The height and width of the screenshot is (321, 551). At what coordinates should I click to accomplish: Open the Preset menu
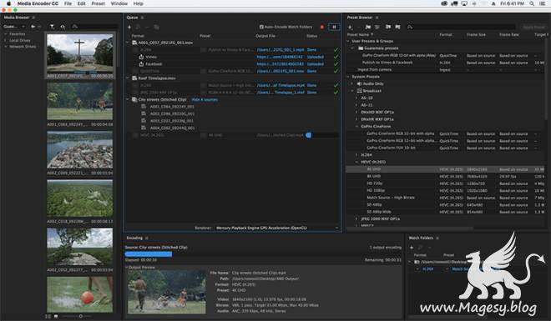coord(98,3)
